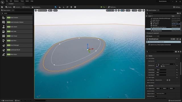This screenshot has width=182, height=102.
Task: Open the viewport options menu
Action: tap(36, 10)
